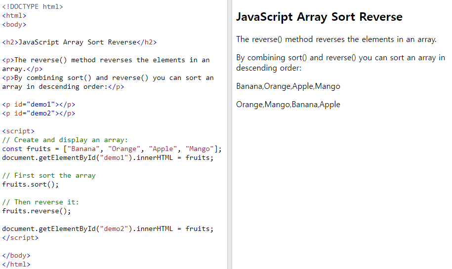Click the '<p id="demo1"></p>' code line
This screenshot has height=269, width=452.
coord(39,105)
